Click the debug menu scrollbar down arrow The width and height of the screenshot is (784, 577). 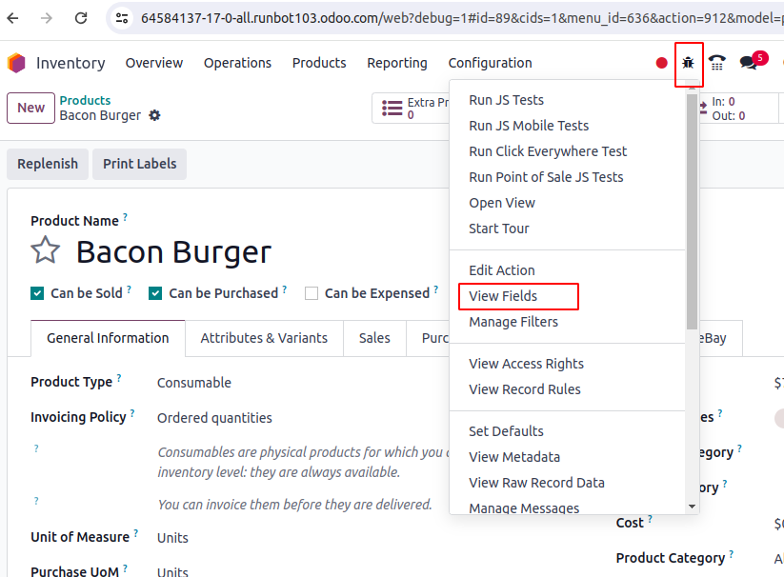click(693, 507)
